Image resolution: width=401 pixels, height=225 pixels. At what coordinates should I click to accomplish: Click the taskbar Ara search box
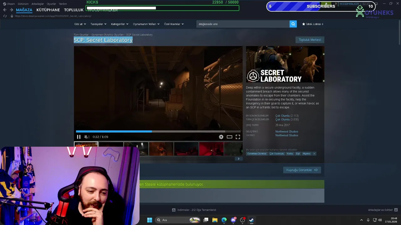point(178,220)
